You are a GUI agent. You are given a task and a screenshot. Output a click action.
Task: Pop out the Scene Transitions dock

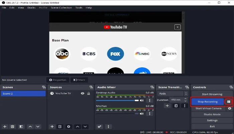pyautogui.click(x=187, y=87)
